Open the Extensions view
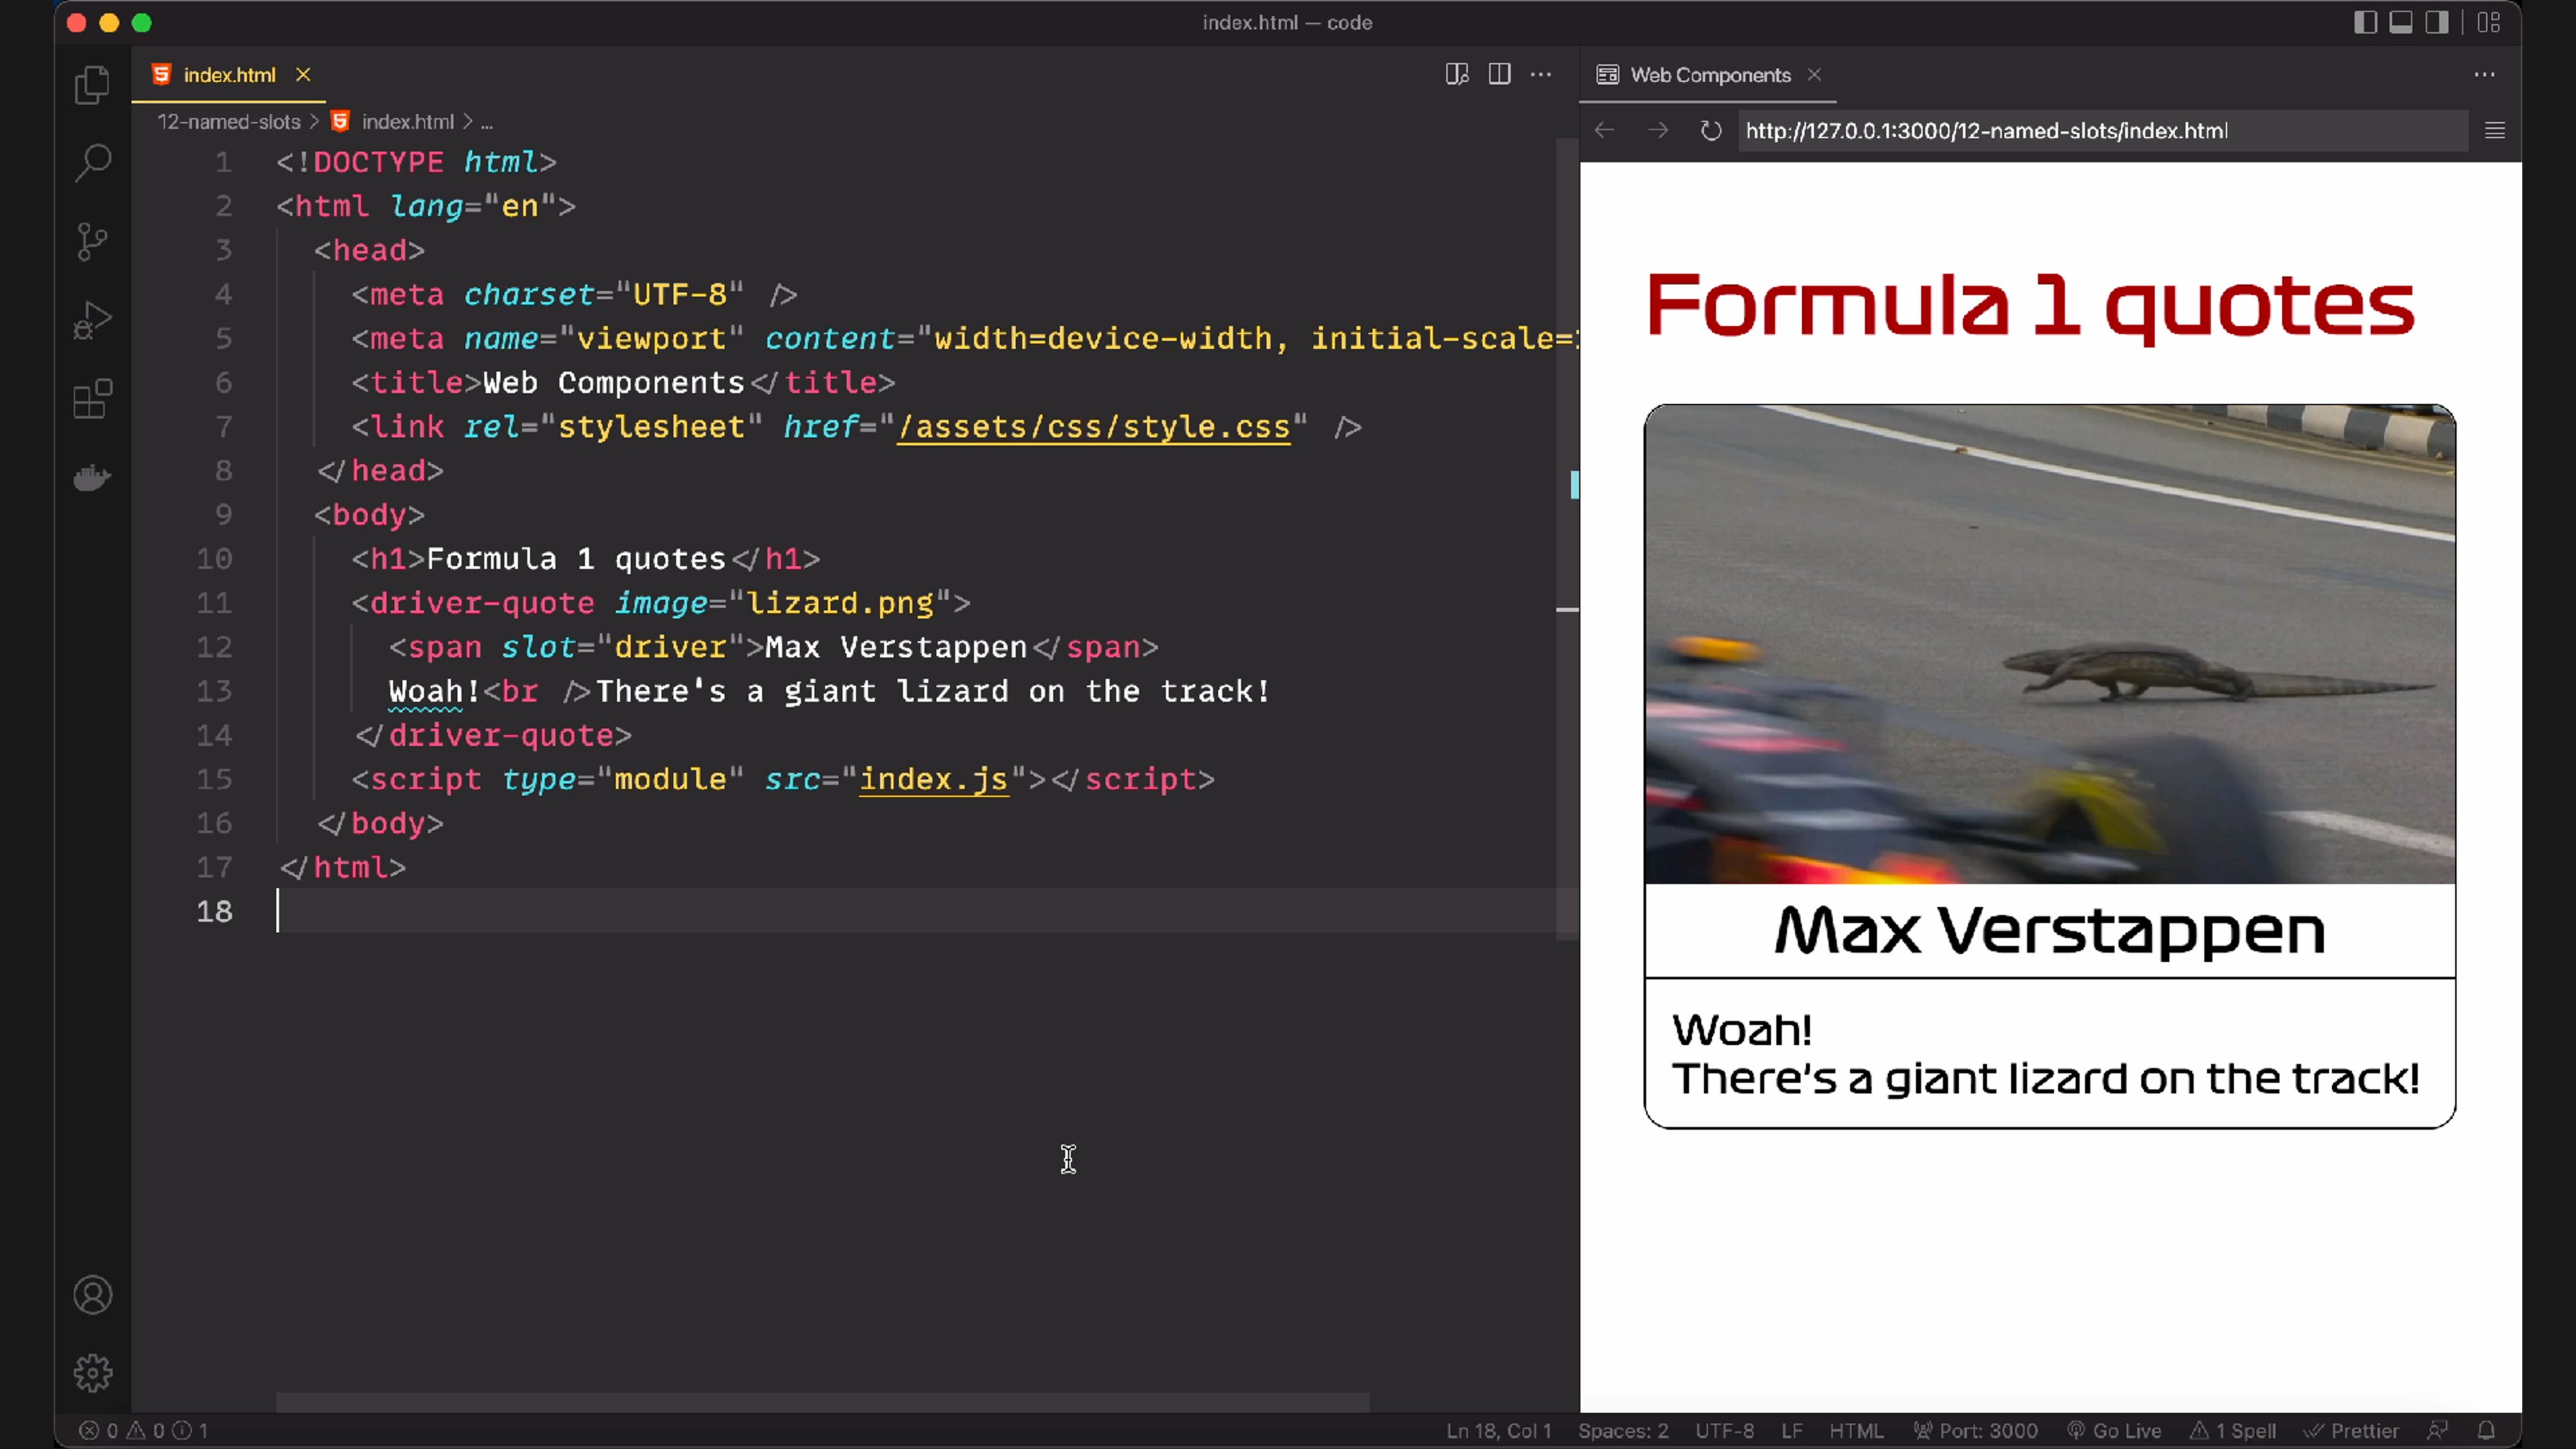 92,399
